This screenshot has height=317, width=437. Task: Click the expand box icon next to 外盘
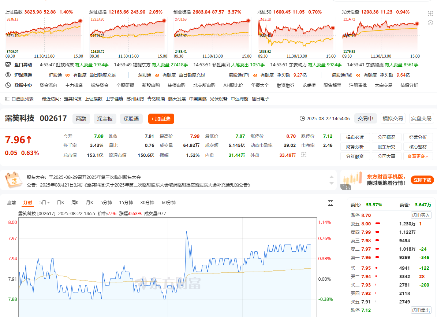click(304, 155)
